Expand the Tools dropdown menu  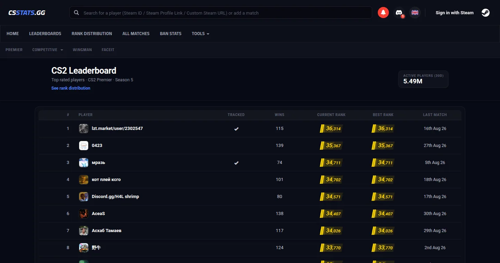200,34
